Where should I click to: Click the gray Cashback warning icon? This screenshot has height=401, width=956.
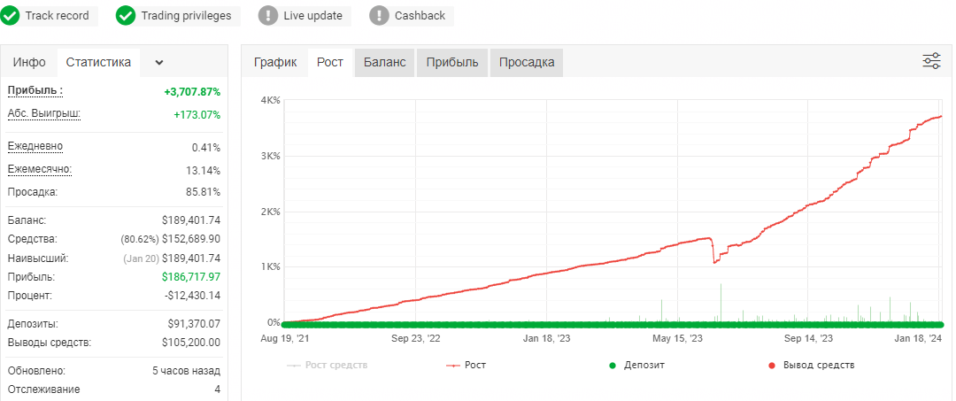click(379, 16)
